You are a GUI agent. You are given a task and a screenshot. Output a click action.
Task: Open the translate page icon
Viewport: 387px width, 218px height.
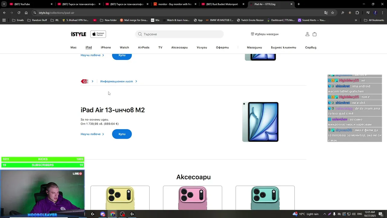[x=326, y=13]
